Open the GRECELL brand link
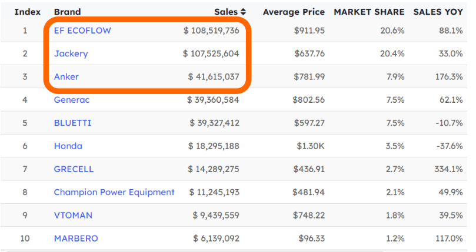The height and width of the screenshot is (252, 476). click(74, 169)
